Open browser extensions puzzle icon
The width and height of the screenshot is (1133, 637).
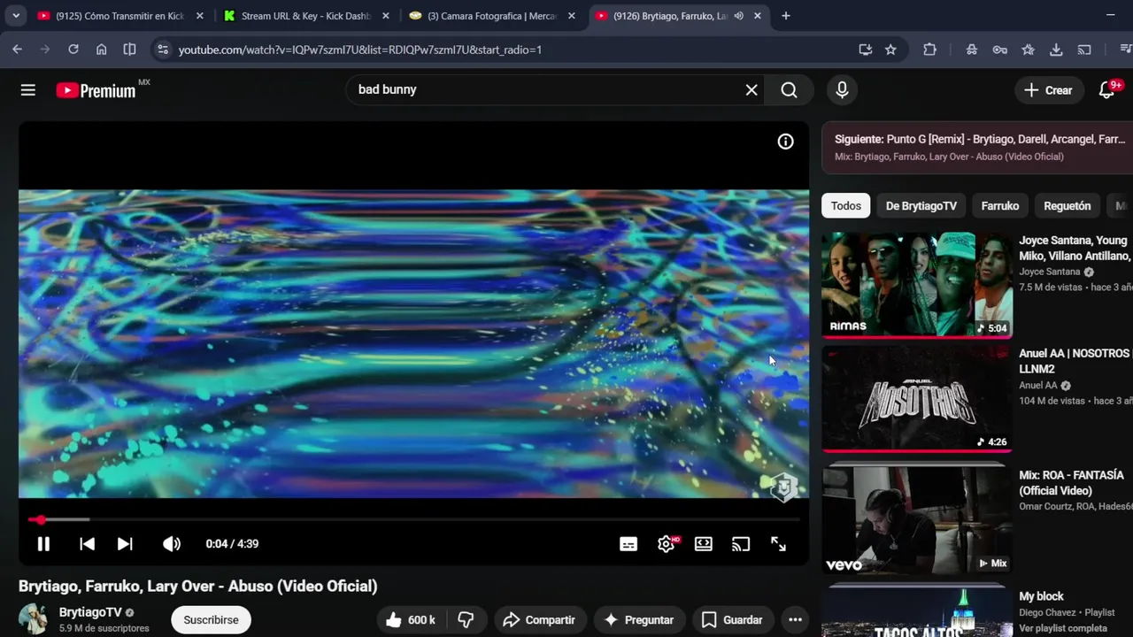929,50
